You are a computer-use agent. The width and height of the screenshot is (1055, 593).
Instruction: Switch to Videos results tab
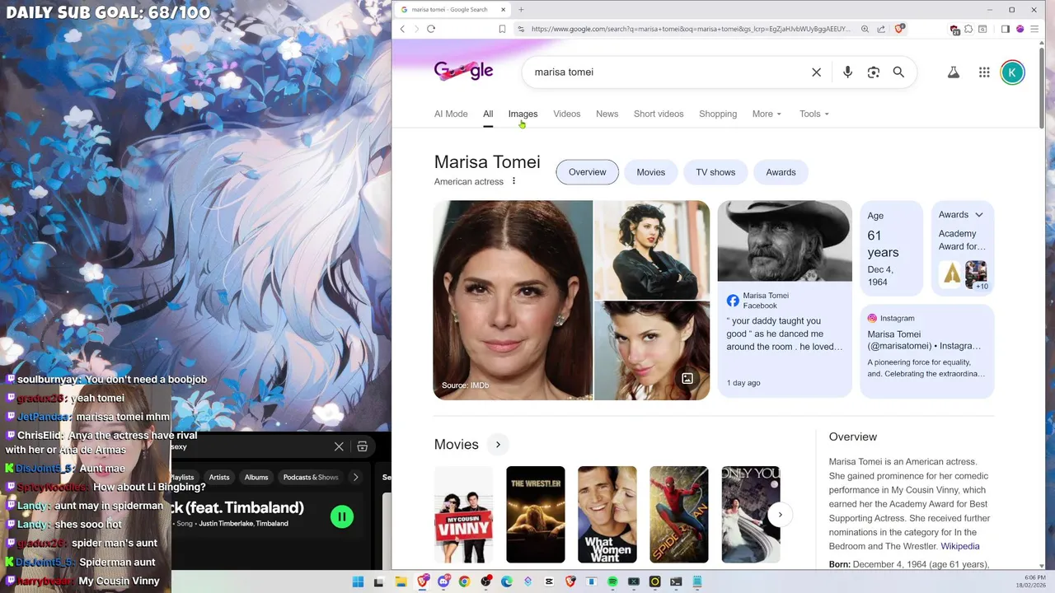[566, 114]
